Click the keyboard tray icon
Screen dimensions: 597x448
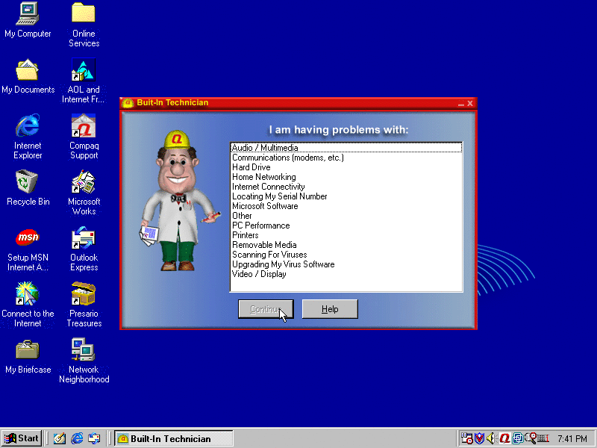543,438
